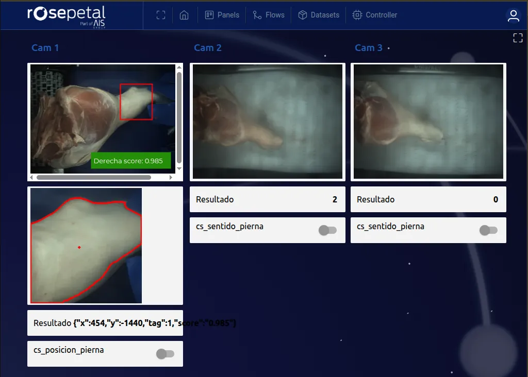
Task: Click the Controller chip icon
Action: coord(357,15)
